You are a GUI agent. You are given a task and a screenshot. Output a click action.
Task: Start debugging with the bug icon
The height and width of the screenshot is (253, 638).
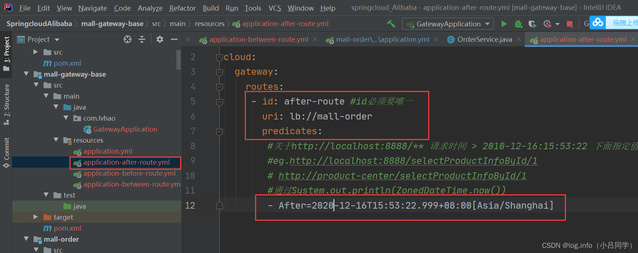point(518,24)
